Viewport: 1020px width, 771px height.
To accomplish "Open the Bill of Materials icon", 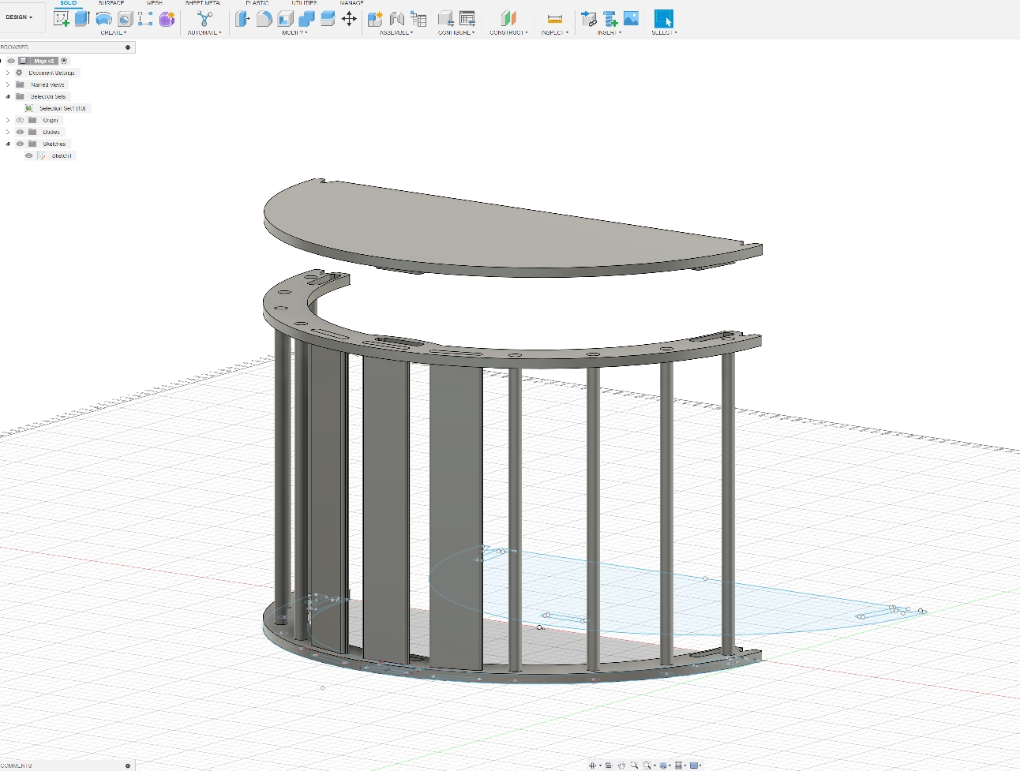I will 418,18.
